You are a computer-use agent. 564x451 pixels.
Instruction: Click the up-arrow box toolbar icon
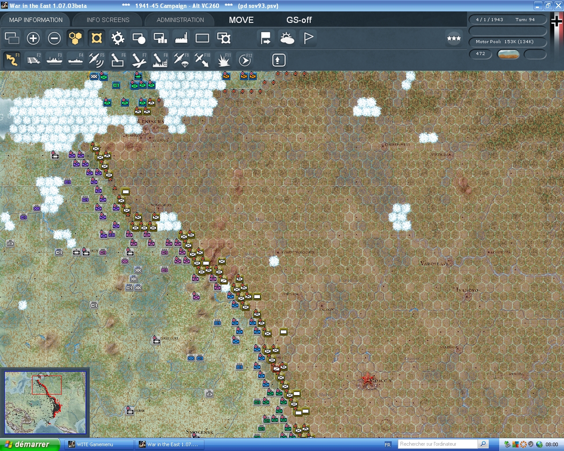[278, 60]
